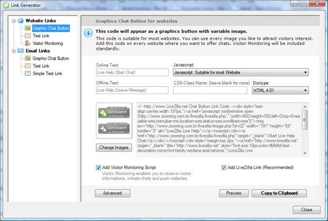Click the Visitor Monitoring person icon
Screen dimensions: 328x221
coord(28,43)
